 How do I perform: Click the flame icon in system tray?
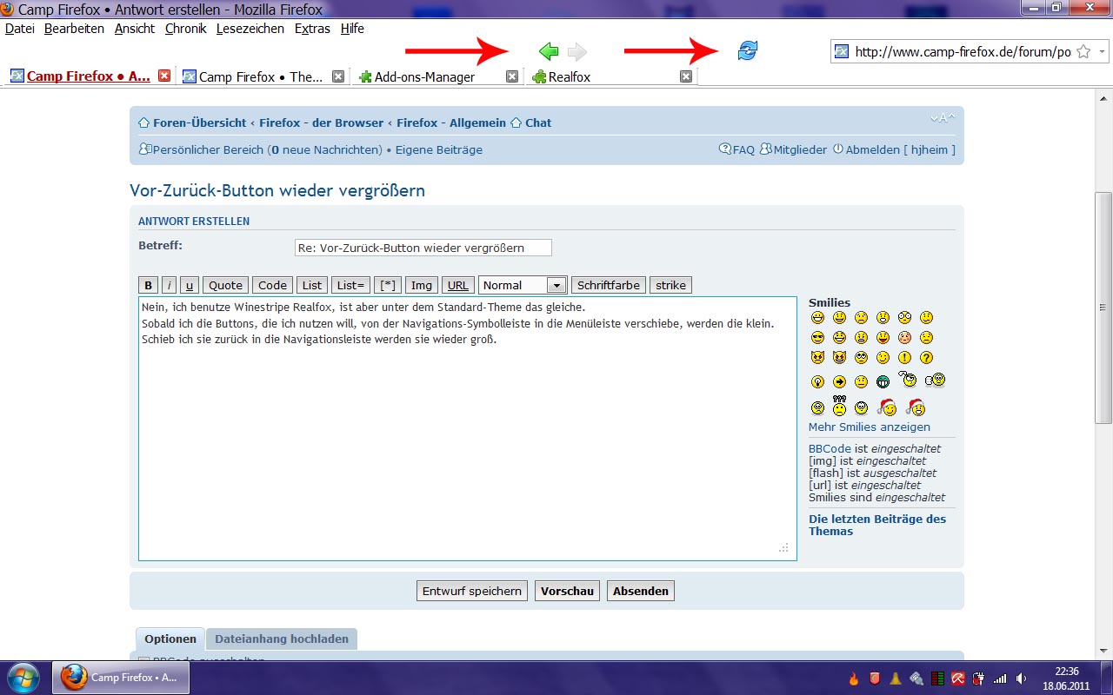click(853, 678)
